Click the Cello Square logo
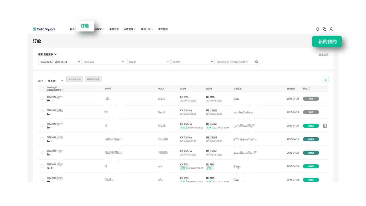The height and width of the screenshot is (206, 366). coord(44,29)
